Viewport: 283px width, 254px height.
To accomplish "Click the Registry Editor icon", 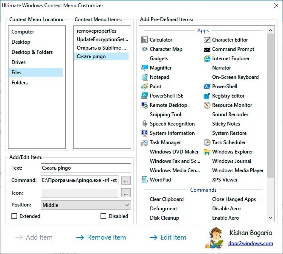I will click(207, 96).
